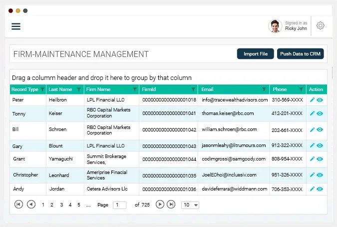337x227 pixels.
Task: Open the hamburger navigation menu
Action: (16, 26)
